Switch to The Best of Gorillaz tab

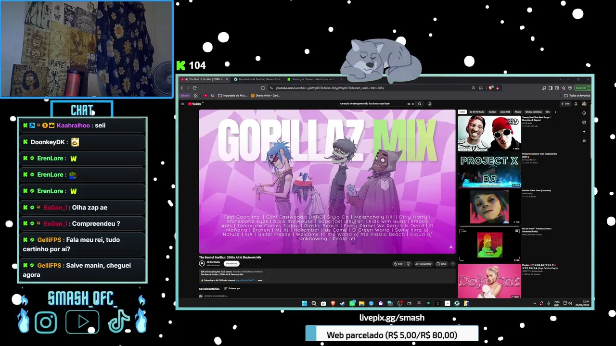[x=204, y=79]
